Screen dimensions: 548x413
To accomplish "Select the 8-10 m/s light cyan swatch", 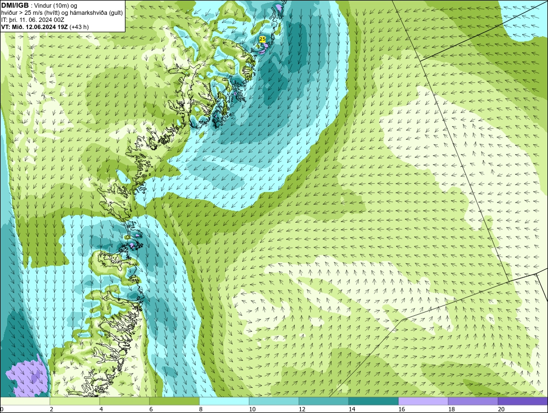I will tap(224, 401).
